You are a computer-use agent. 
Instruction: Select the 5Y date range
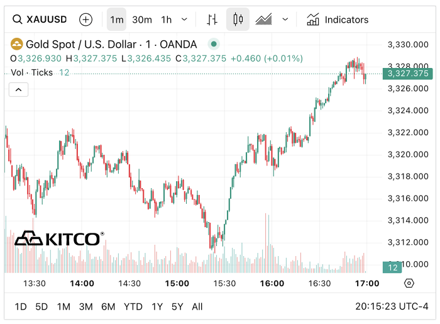(177, 306)
